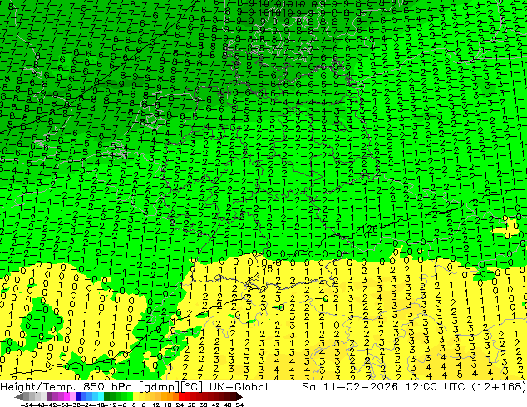Viewport: 527px width, 407px height.
Task: Click the '126' contour label on the map
Action: point(370,229)
